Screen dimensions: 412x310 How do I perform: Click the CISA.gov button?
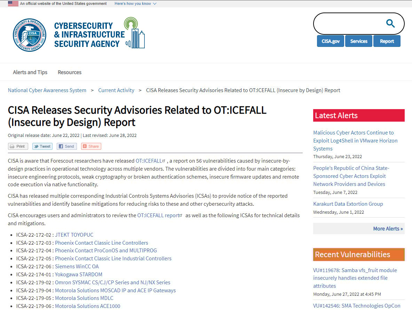coord(330,41)
